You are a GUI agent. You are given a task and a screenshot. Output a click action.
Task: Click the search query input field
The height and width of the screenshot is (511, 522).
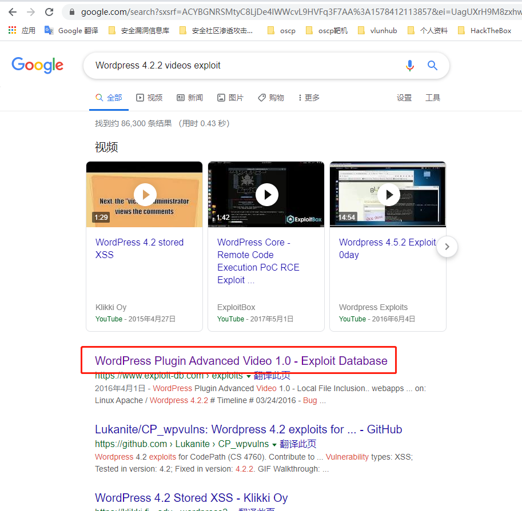tap(246, 66)
